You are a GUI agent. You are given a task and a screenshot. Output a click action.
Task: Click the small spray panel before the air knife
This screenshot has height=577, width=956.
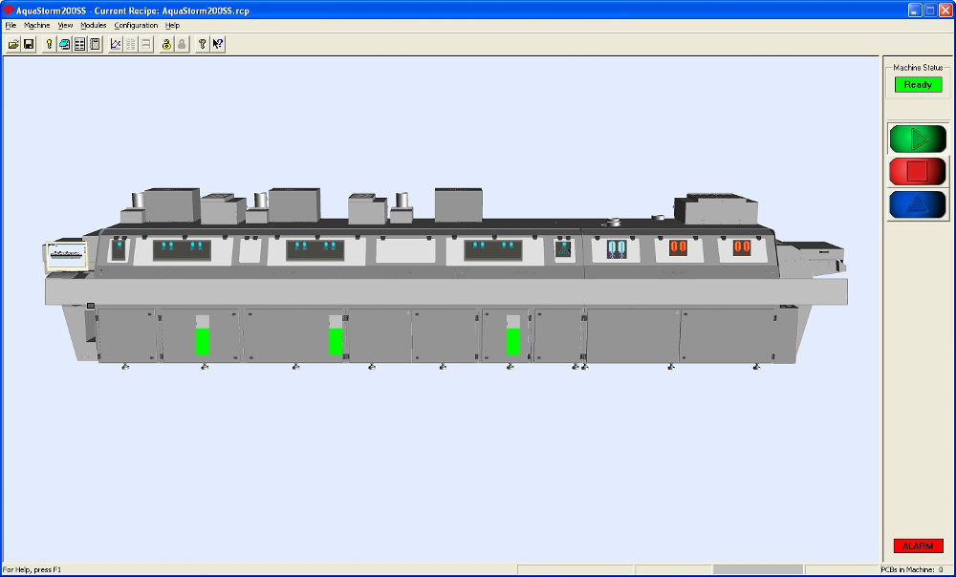pyautogui.click(x=563, y=248)
